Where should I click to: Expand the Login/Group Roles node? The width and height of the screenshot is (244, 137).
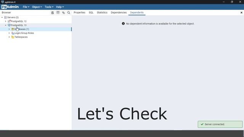tap(9, 33)
